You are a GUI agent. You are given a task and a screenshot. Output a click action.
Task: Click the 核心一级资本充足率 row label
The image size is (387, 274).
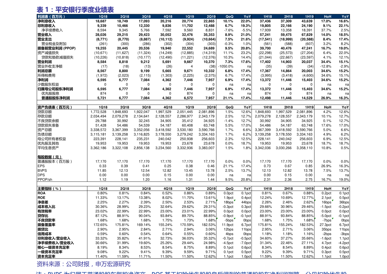tap(54, 247)
